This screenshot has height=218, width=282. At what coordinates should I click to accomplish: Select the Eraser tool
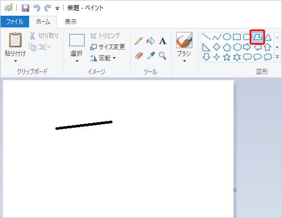139,56
